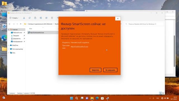
Task: Collapse the Главная tree node
Action: tap(9, 29)
